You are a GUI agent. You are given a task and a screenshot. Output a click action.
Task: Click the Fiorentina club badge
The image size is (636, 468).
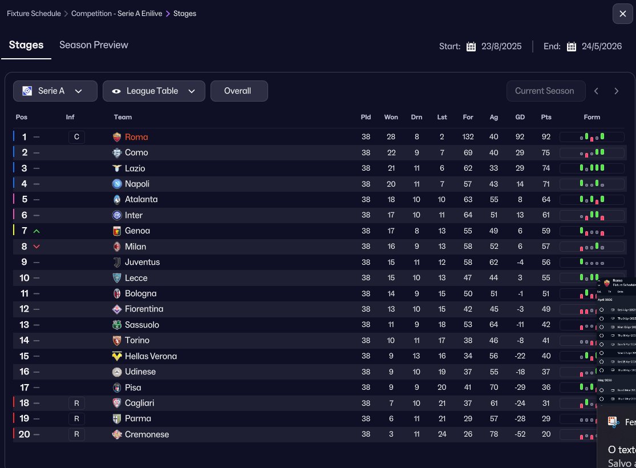click(x=117, y=309)
